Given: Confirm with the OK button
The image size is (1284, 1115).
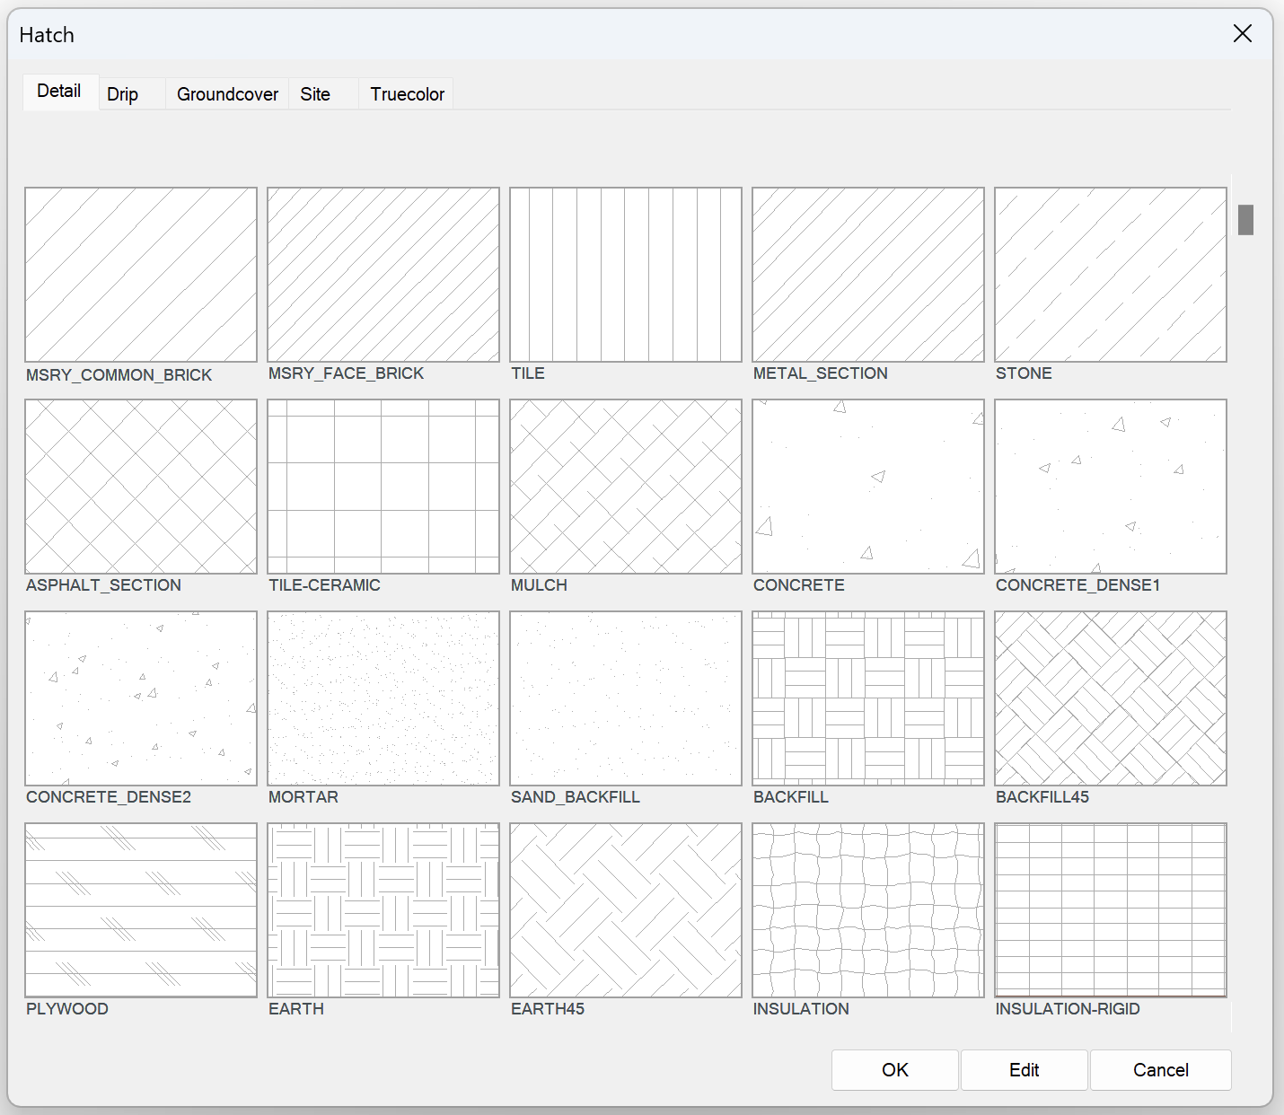Looking at the screenshot, I should point(895,1070).
